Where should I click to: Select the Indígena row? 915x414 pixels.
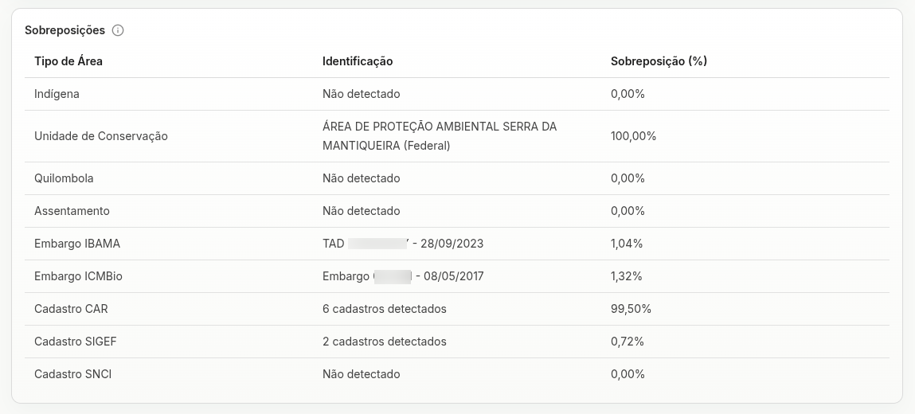[457, 94]
